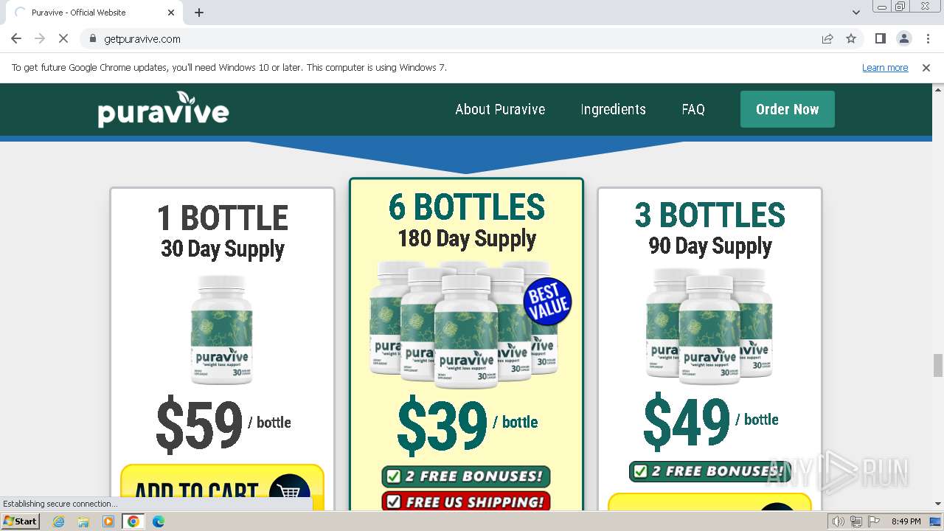This screenshot has width=944, height=531.
Task: Click the Order Now button
Action: 787,109
